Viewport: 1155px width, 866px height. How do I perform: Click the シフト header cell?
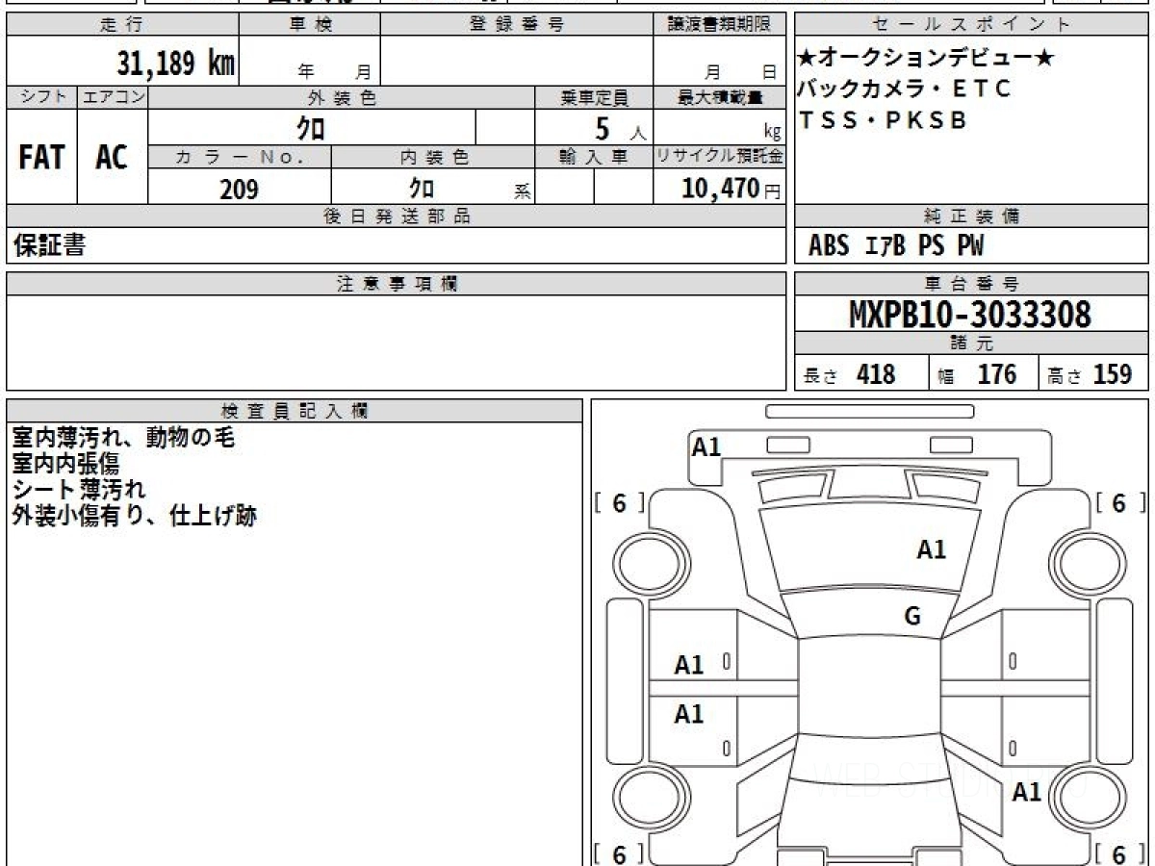[x=42, y=97]
